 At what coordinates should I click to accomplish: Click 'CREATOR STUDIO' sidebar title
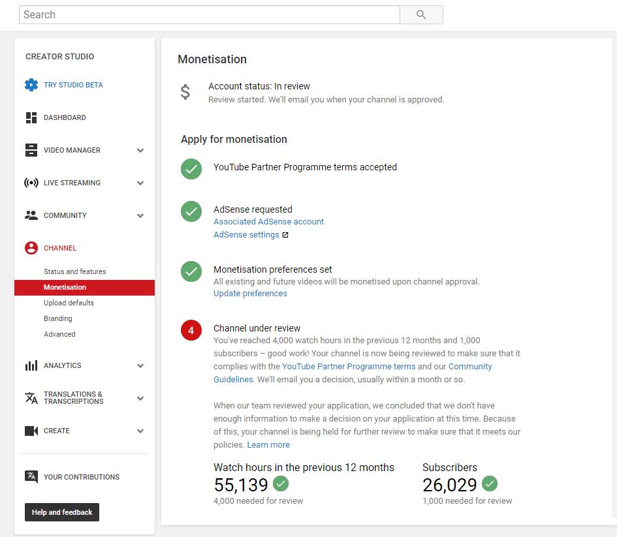pos(60,57)
